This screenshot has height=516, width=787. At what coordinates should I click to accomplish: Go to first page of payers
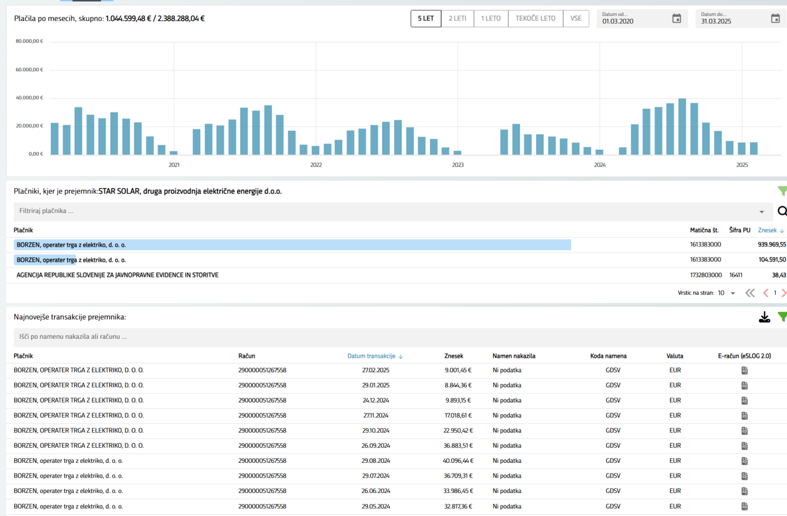coord(750,293)
